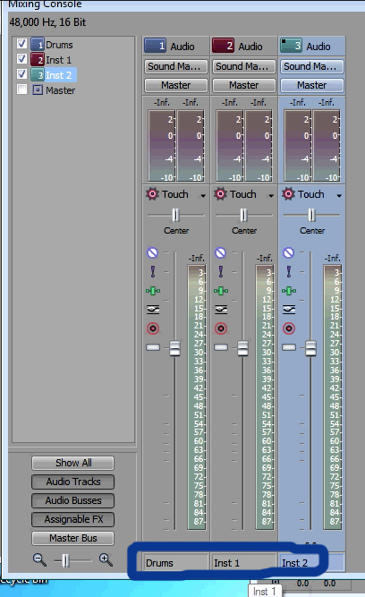Invert phase on Inst 1 channel
The image size is (365, 597).
(221, 309)
